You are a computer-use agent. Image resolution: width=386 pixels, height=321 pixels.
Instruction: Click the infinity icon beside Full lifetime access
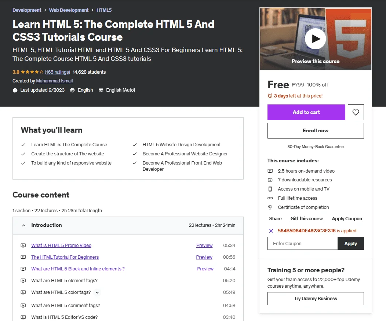270,198
